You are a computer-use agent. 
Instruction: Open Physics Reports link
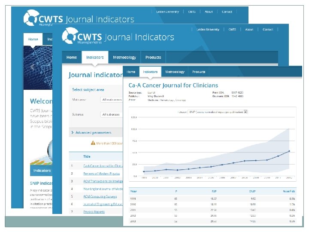[x=94, y=212]
